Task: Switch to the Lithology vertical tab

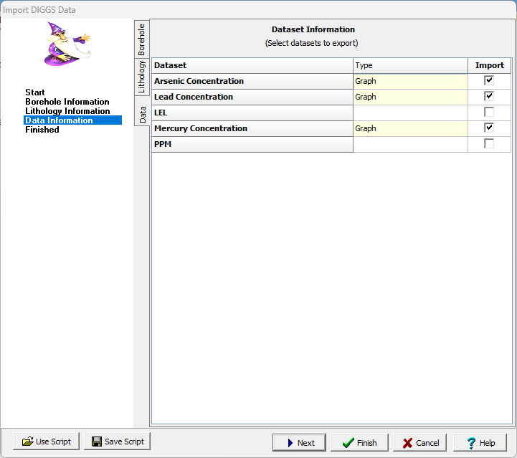Action: click(x=142, y=77)
